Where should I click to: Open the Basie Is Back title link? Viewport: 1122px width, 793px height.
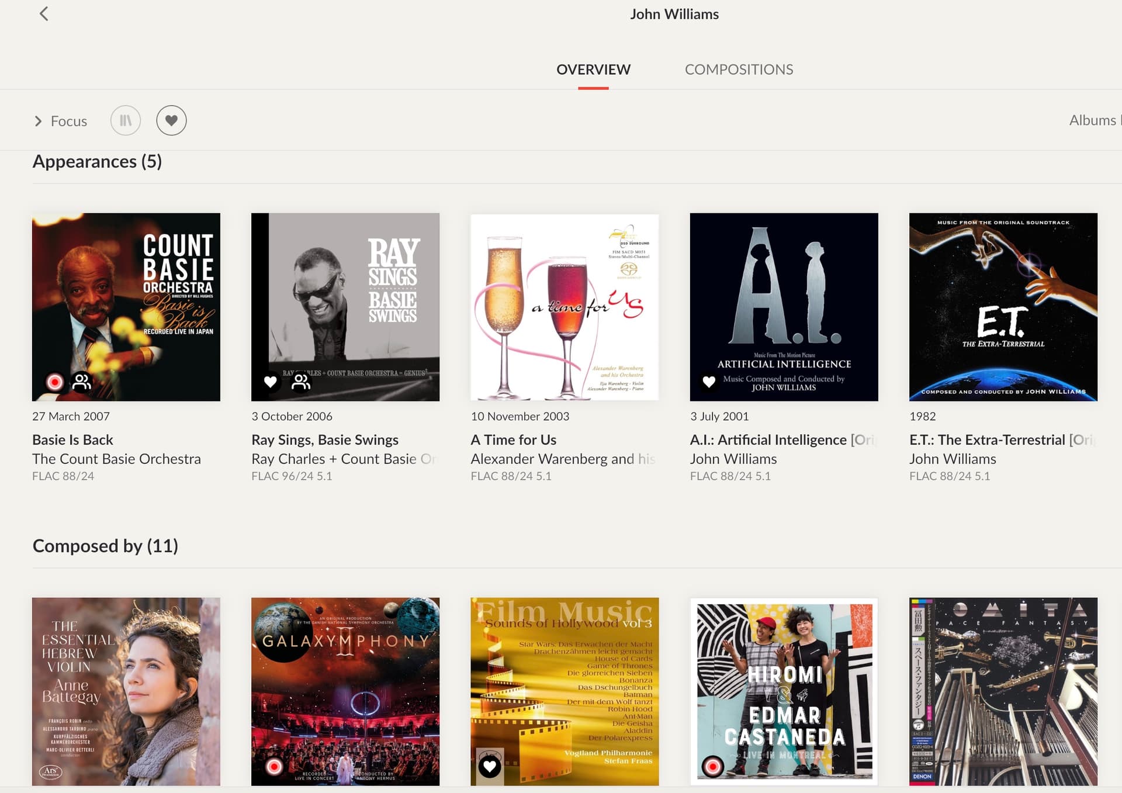tap(72, 439)
